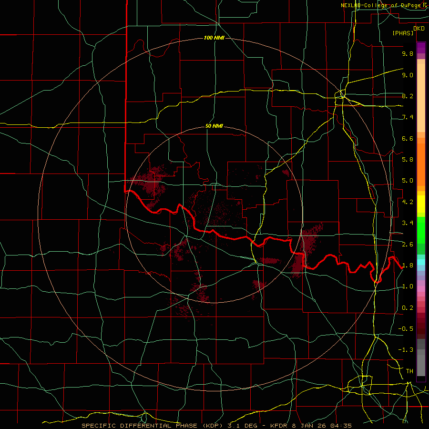The image size is (429, 429).
Task: Click the yellow segment of the color bar
Action: point(421,204)
